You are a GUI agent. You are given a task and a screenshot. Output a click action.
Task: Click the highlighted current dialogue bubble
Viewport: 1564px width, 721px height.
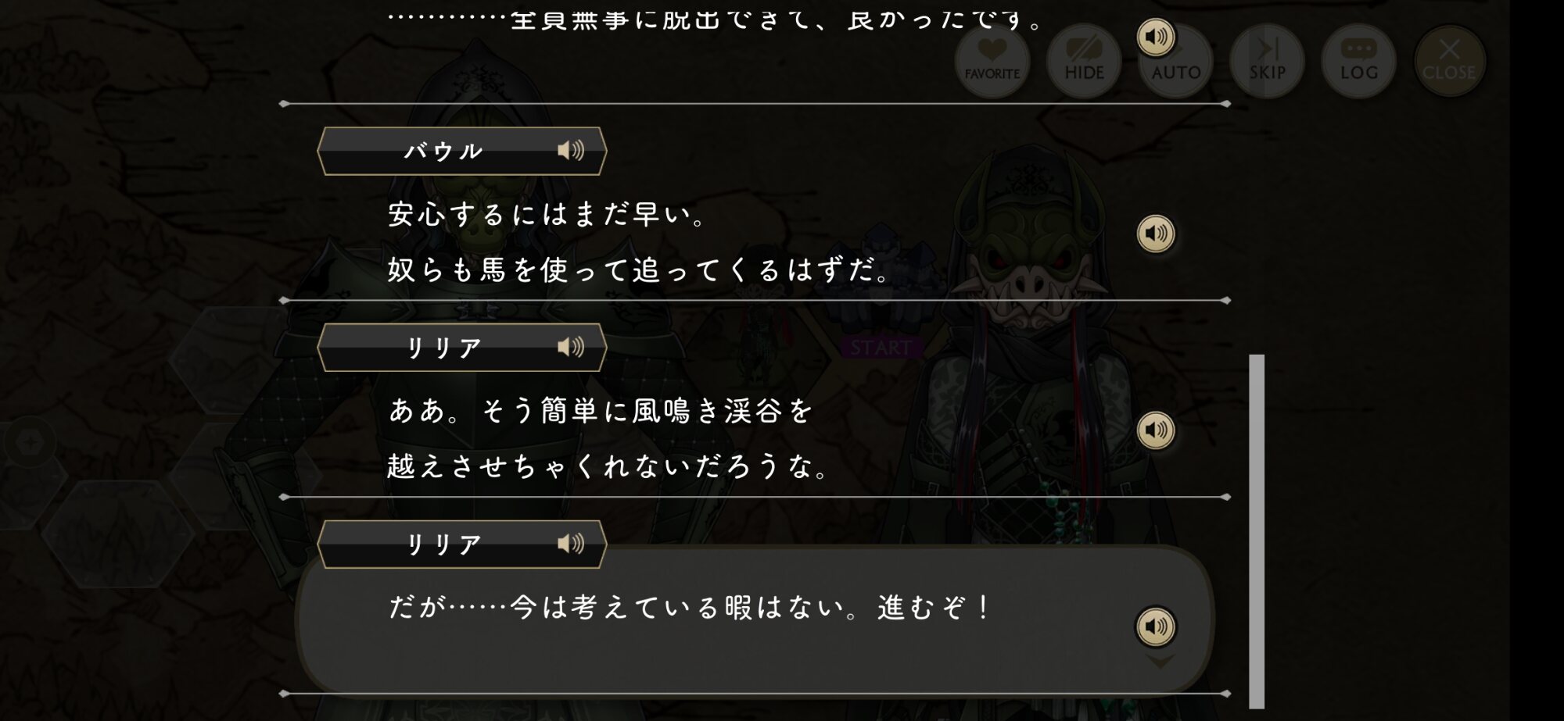pyautogui.click(x=755, y=619)
